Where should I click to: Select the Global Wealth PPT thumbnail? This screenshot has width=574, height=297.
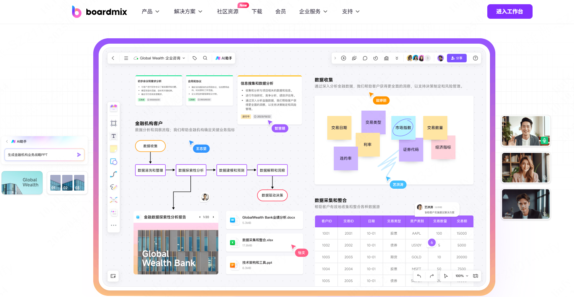tap(22, 183)
